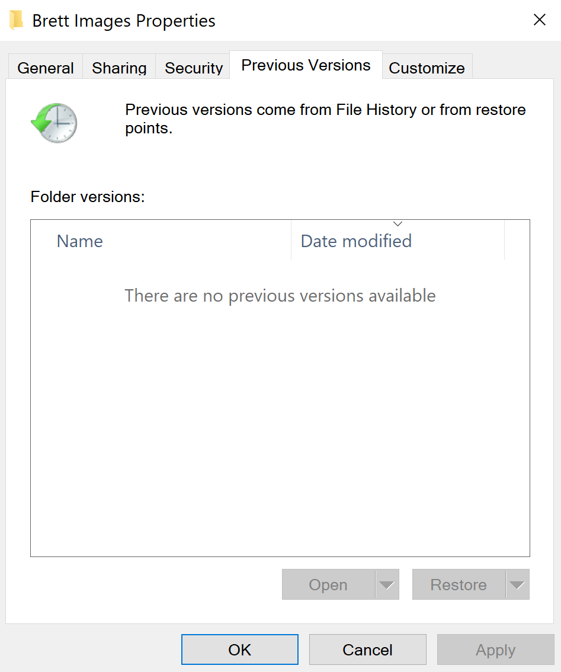Click the Open button
Image resolution: width=561 pixels, height=672 pixels.
(328, 584)
